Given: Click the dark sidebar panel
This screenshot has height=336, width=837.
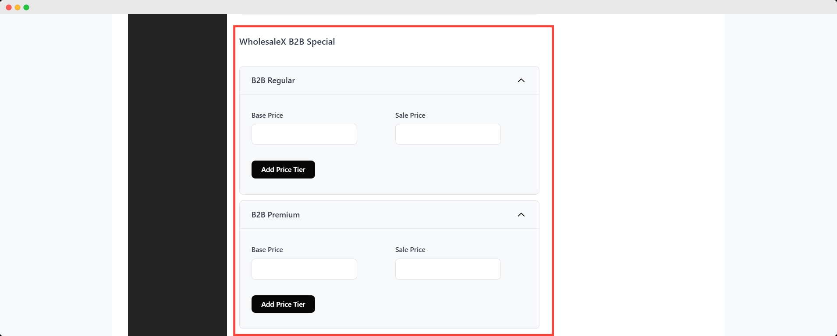Looking at the screenshot, I should (177, 175).
